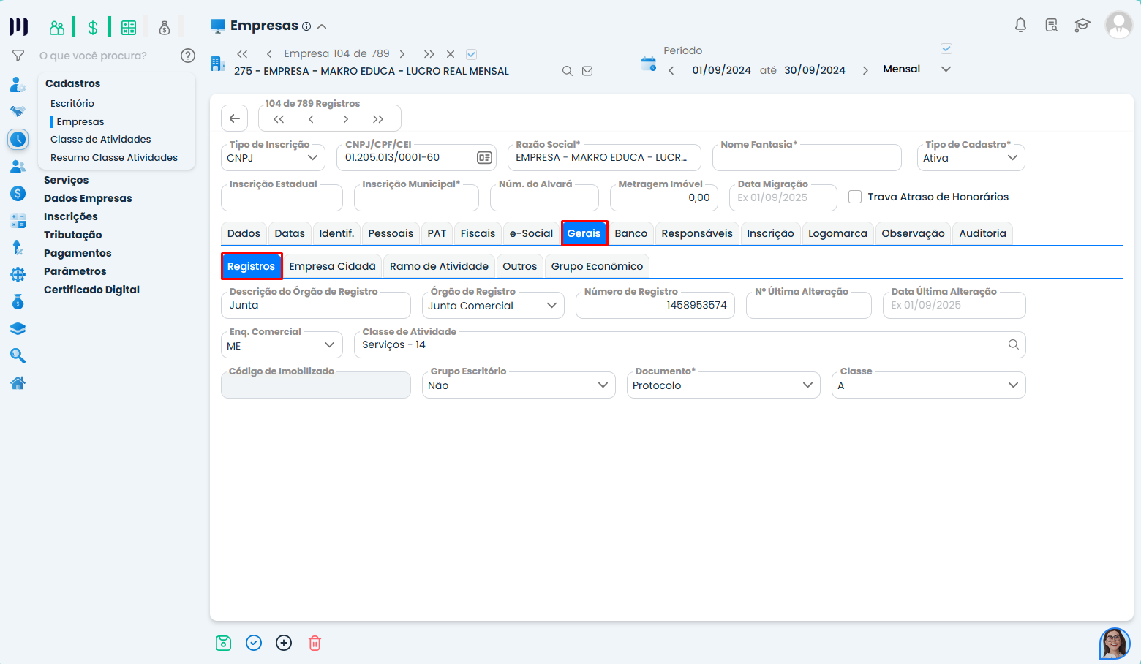Click the filter funnel icon in sidebar
Image resolution: width=1141 pixels, height=664 pixels.
pyautogui.click(x=18, y=56)
